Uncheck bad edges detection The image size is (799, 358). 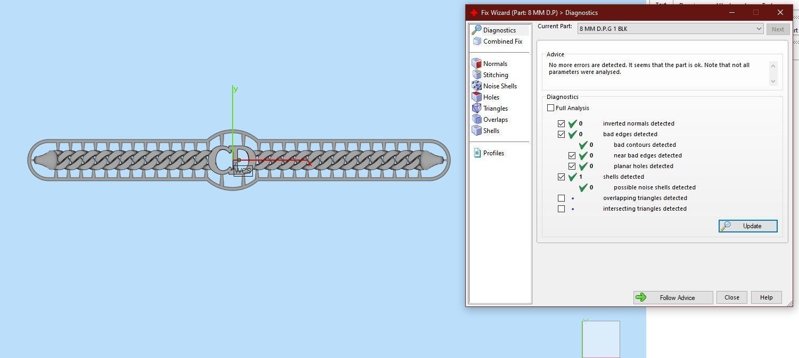[561, 134]
